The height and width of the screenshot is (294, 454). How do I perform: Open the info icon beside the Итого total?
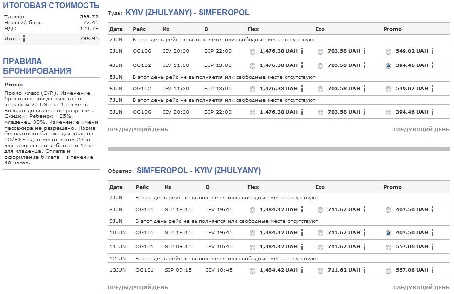tap(24, 38)
